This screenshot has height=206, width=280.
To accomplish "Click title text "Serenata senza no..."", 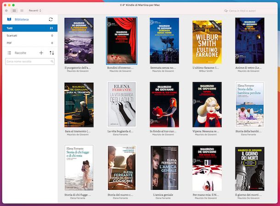I will 163,68.
